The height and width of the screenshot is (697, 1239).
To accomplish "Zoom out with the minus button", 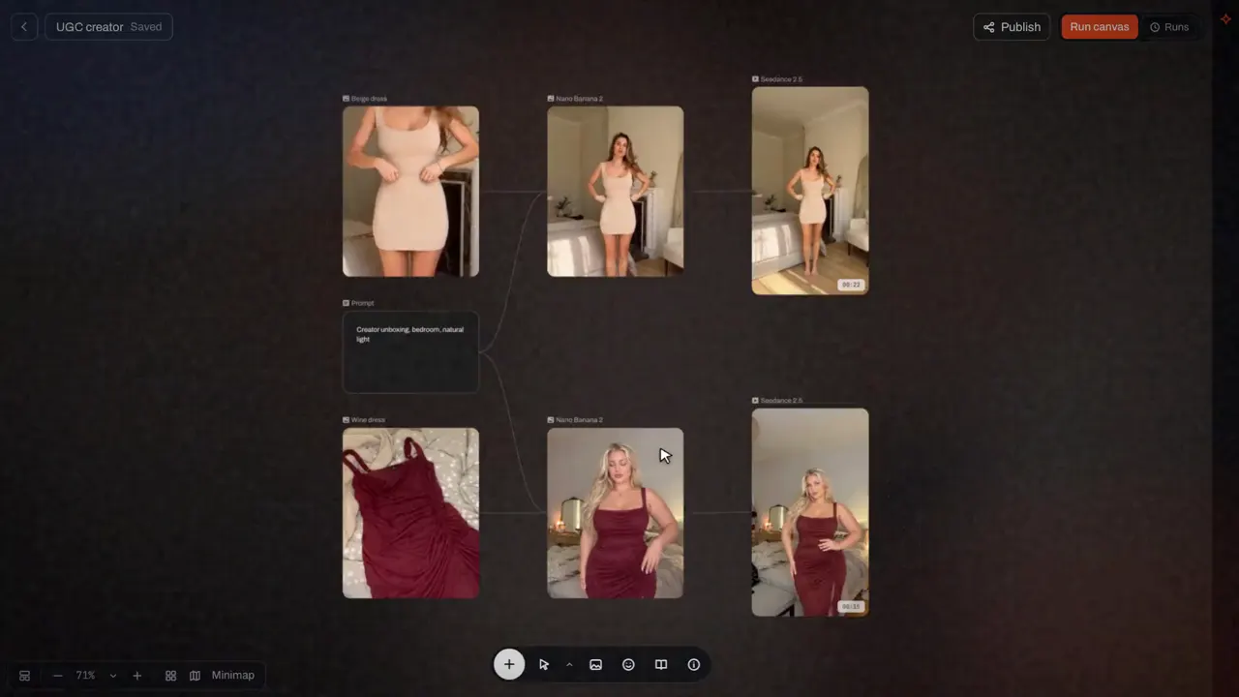I will click(58, 676).
